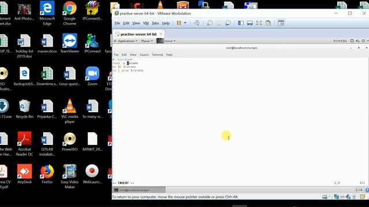369x207 pixels.
Task: Click the workspace switcher showing 1 / 4
Action: [x=359, y=190]
